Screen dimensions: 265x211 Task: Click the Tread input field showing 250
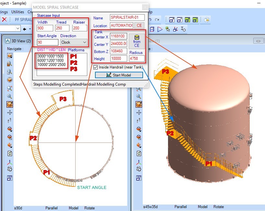point(62,28)
